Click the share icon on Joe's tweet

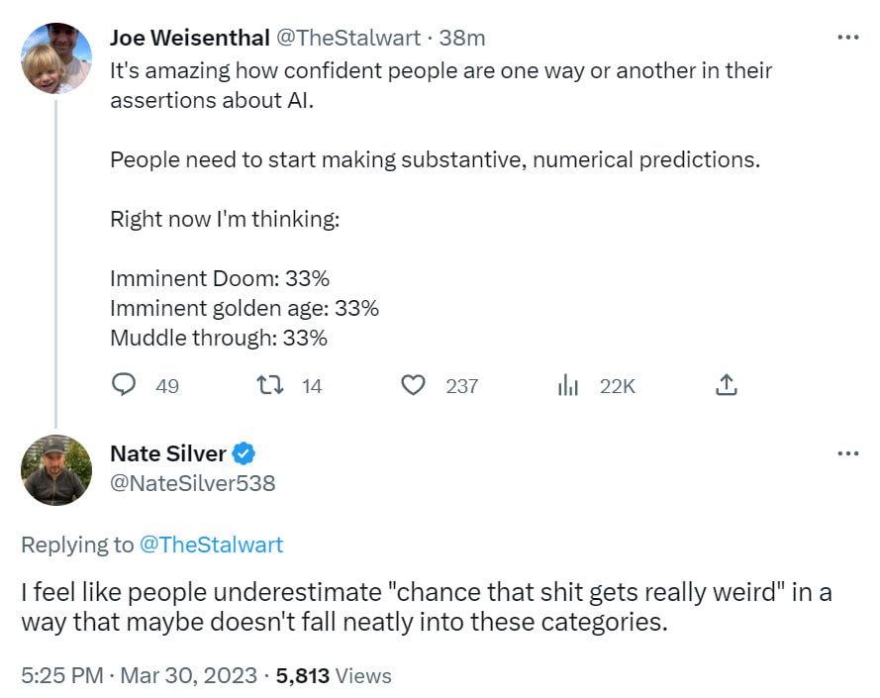click(727, 385)
